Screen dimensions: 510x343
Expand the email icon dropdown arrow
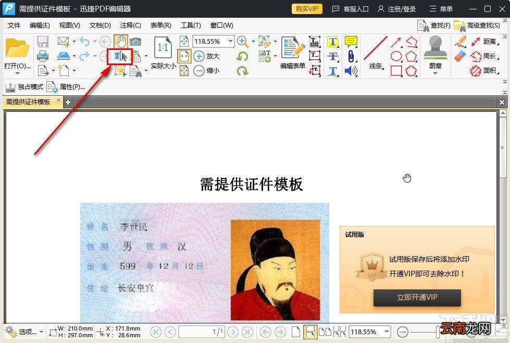(74, 42)
